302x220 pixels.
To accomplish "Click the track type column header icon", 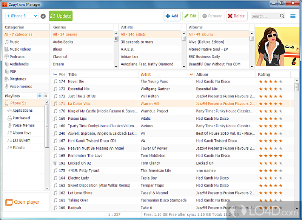I will (x=55, y=75).
